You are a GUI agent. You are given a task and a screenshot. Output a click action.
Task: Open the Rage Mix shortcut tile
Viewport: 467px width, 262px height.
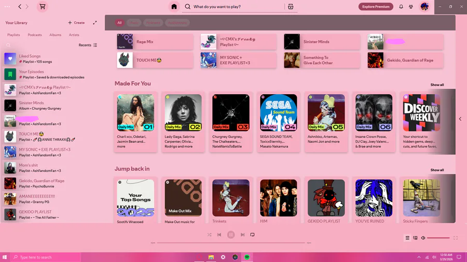(155, 41)
